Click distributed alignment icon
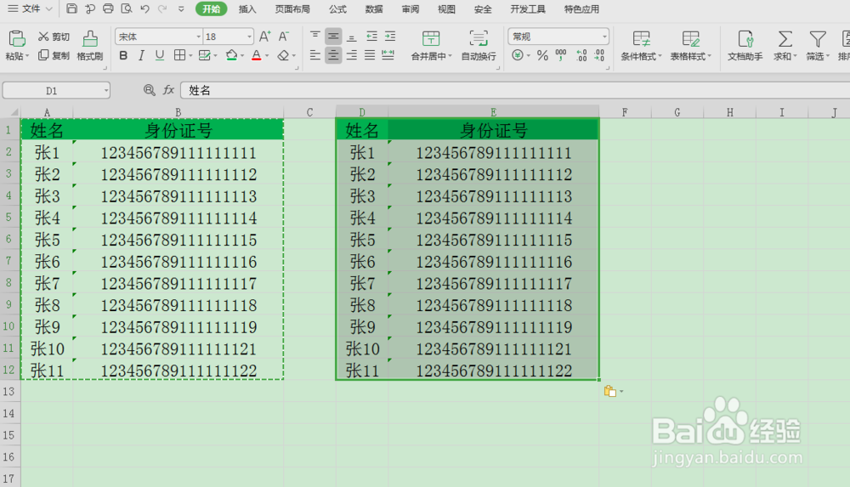Viewport: 850px width, 487px height. tap(388, 55)
